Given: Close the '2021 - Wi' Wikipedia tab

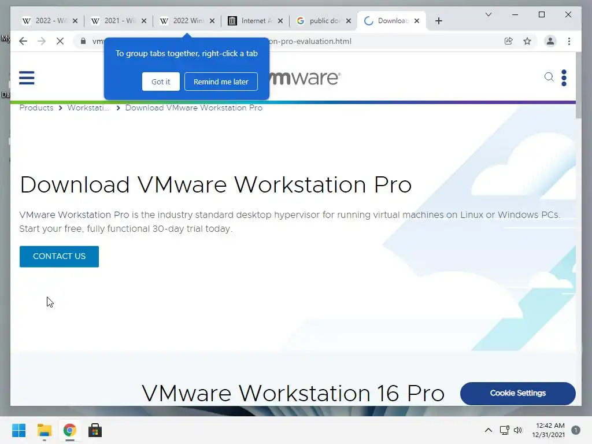Looking at the screenshot, I should click(x=144, y=21).
